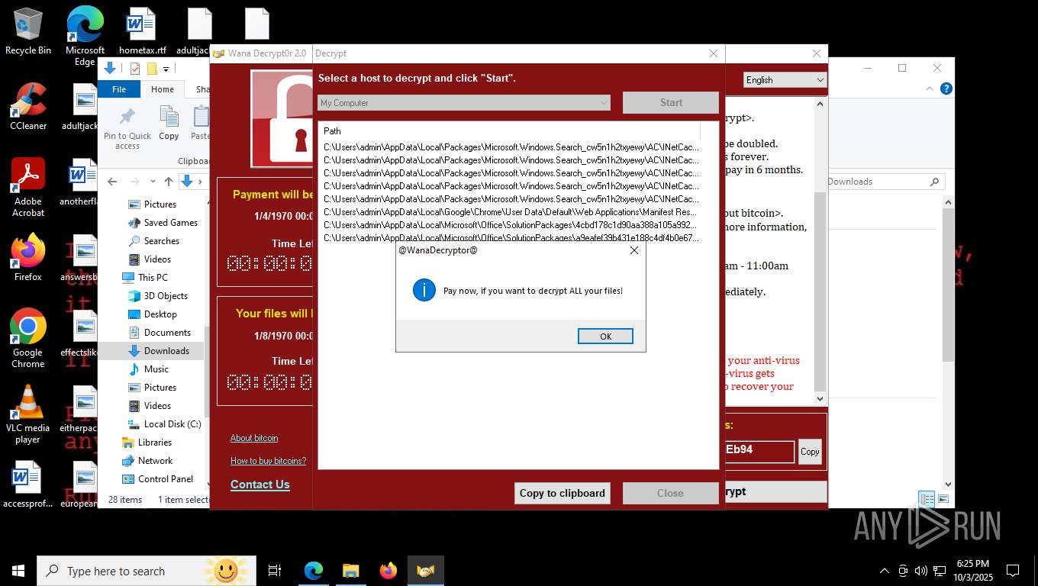The width and height of the screenshot is (1038, 586).
Task: Select Documents in the navigation tree
Action: click(167, 333)
